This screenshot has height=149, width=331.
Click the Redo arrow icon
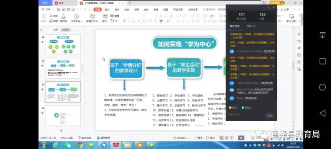point(84,10)
